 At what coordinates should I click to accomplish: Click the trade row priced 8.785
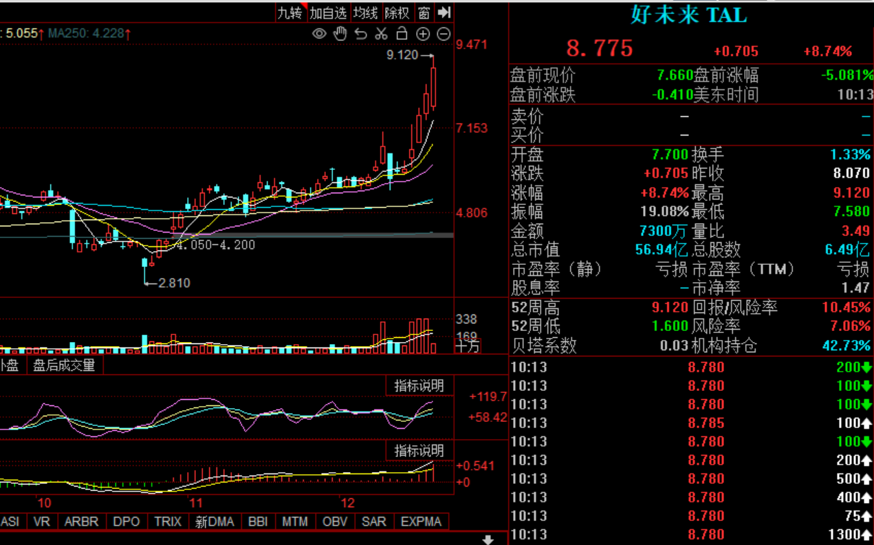tap(691, 423)
